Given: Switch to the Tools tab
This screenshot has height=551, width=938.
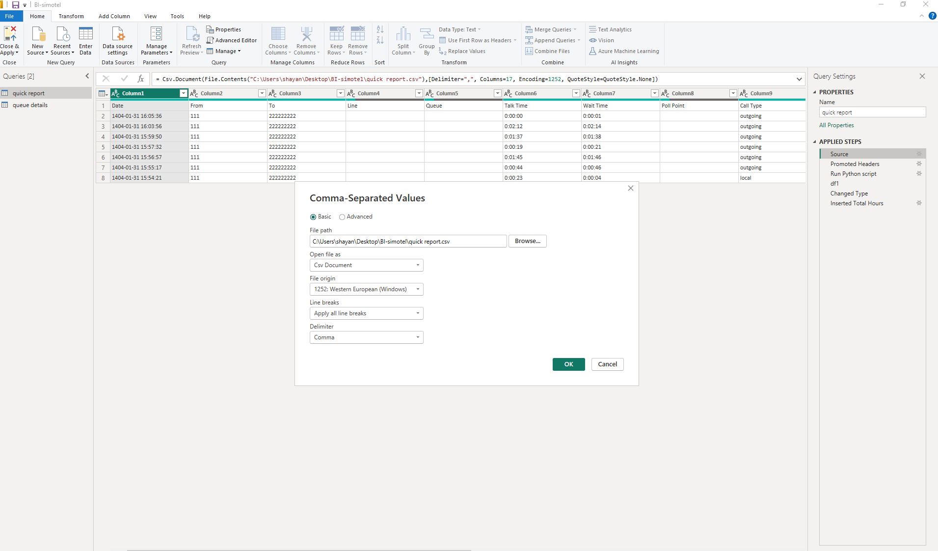Looking at the screenshot, I should [177, 16].
